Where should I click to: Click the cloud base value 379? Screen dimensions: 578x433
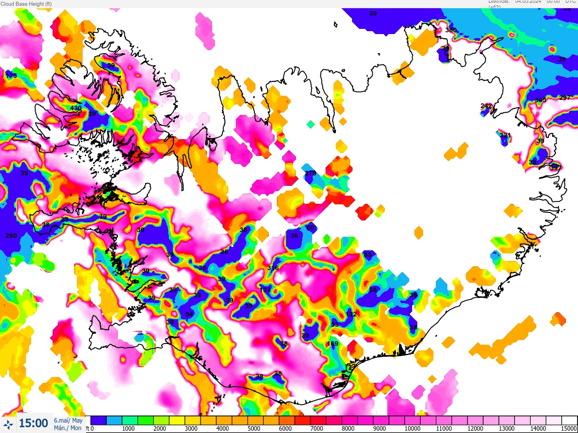pyautogui.click(x=310, y=173)
